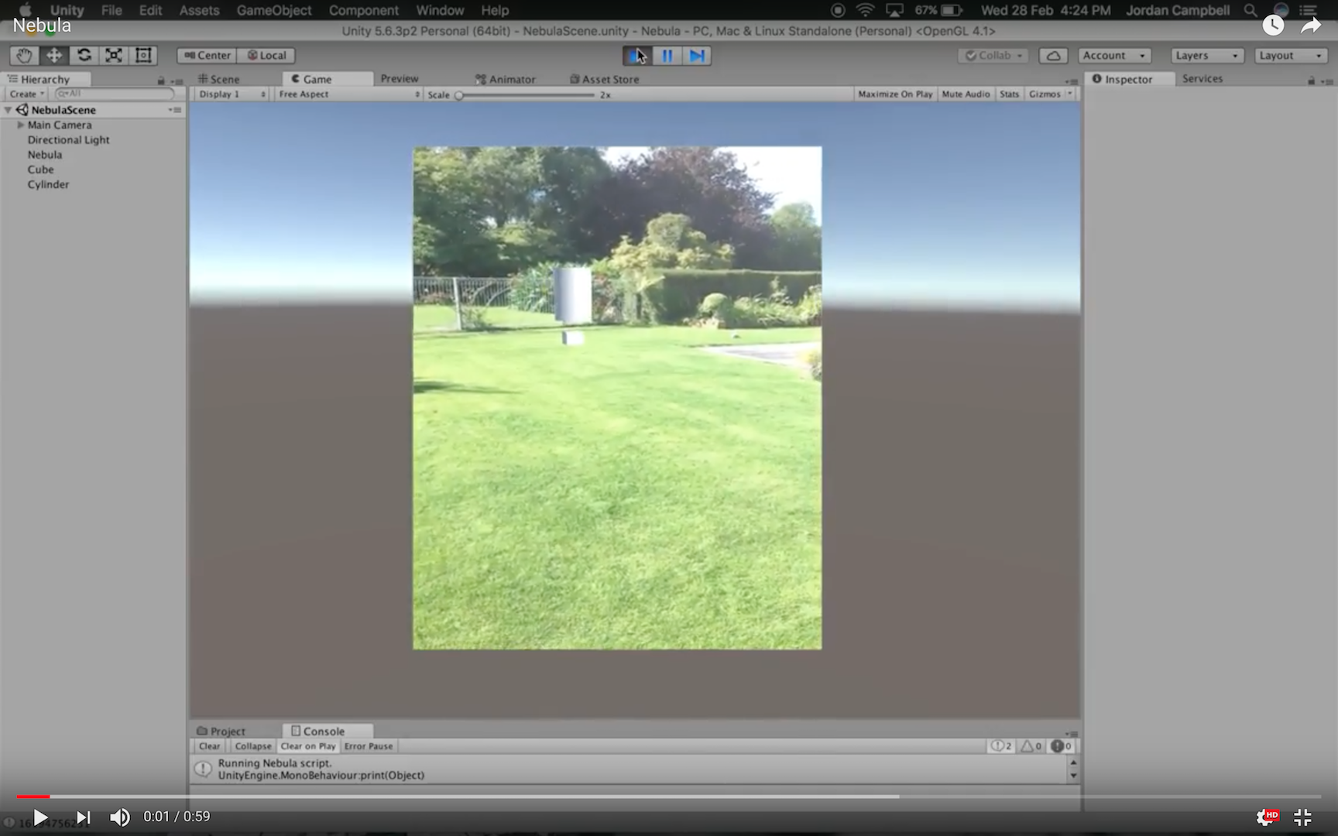
Task: Toggle Maximize On Play
Action: pyautogui.click(x=895, y=94)
